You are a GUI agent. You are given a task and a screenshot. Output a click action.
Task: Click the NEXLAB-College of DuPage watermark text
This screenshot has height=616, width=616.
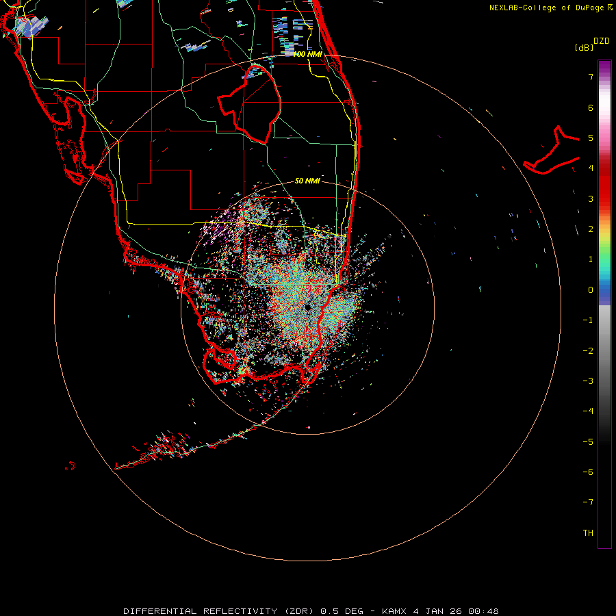(550, 8)
